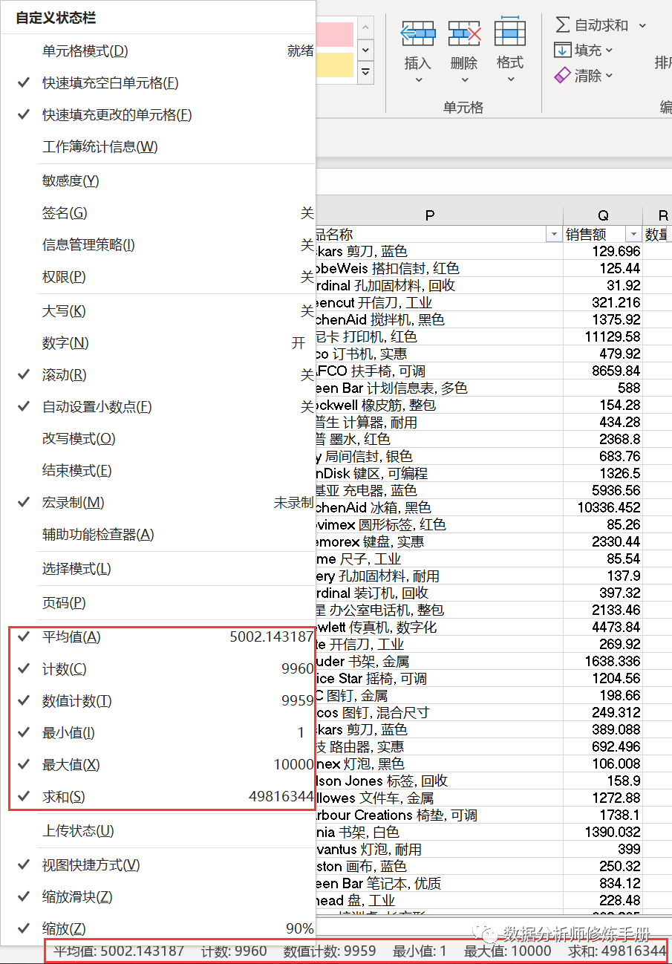Click the cell with value 1390.032
This screenshot has height=964, width=672.
point(603,833)
